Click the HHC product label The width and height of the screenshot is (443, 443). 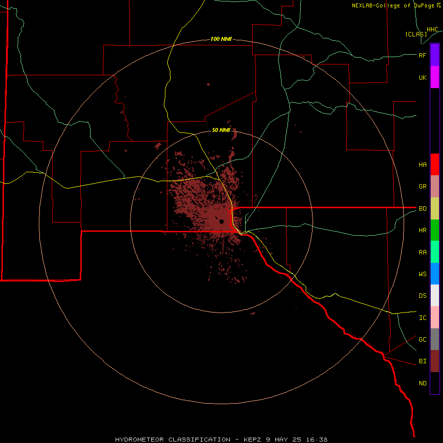point(432,30)
